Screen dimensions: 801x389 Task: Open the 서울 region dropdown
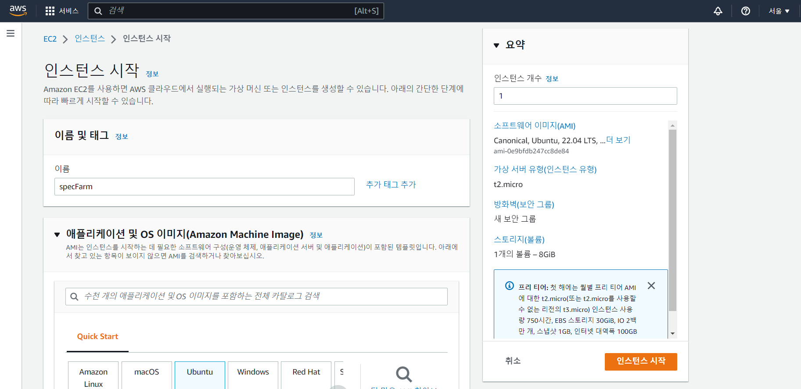pos(779,11)
